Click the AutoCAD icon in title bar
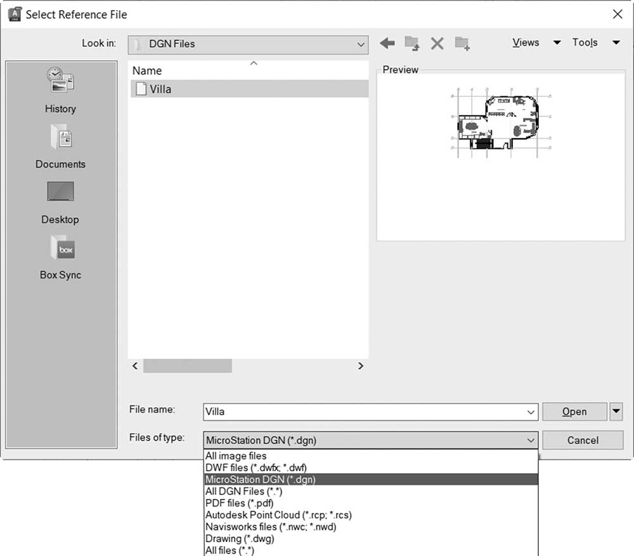The width and height of the screenshot is (634, 556). click(15, 14)
